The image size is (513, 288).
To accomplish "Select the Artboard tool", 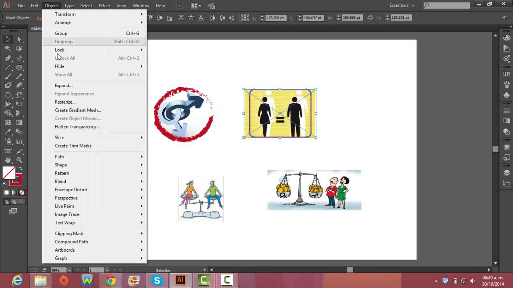I will tap(8, 151).
